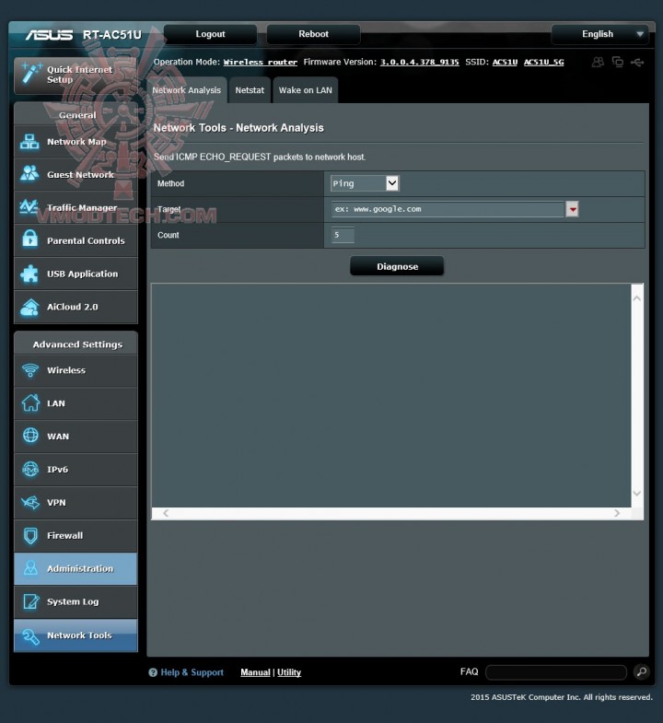Click the Target host input field

pos(448,209)
